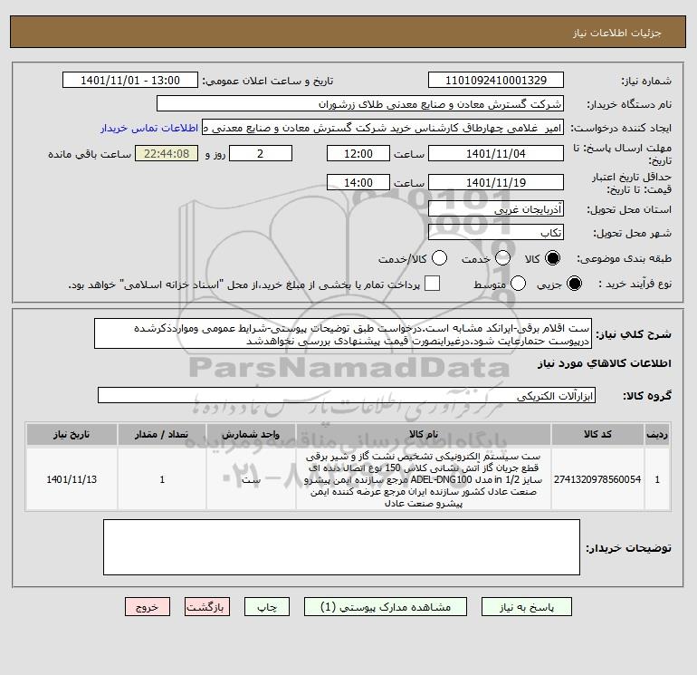Select the متوسط purchase type radio

(519, 284)
